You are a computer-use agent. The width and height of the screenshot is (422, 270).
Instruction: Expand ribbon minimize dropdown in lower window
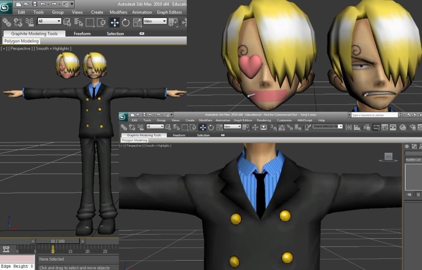click(x=223, y=135)
